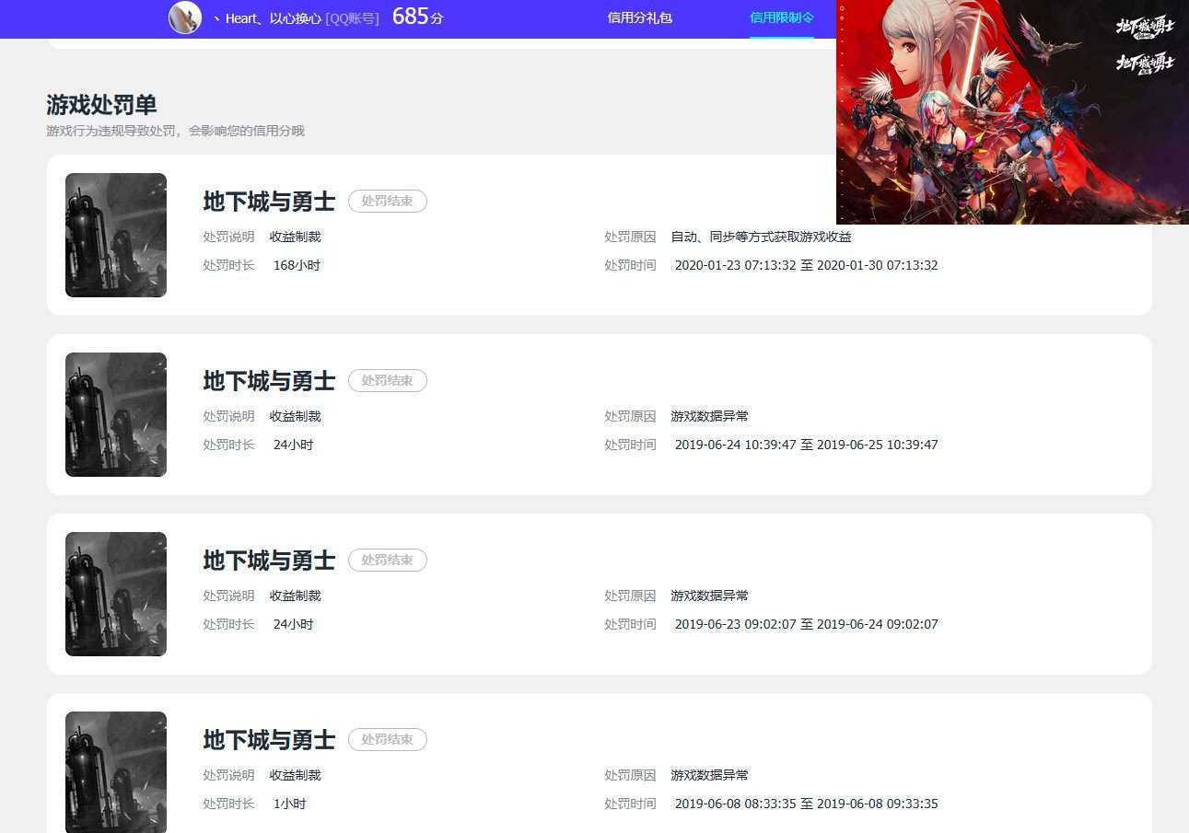1189x833 pixels.
Task: Click the duration value 1小时
Action: pos(290,804)
